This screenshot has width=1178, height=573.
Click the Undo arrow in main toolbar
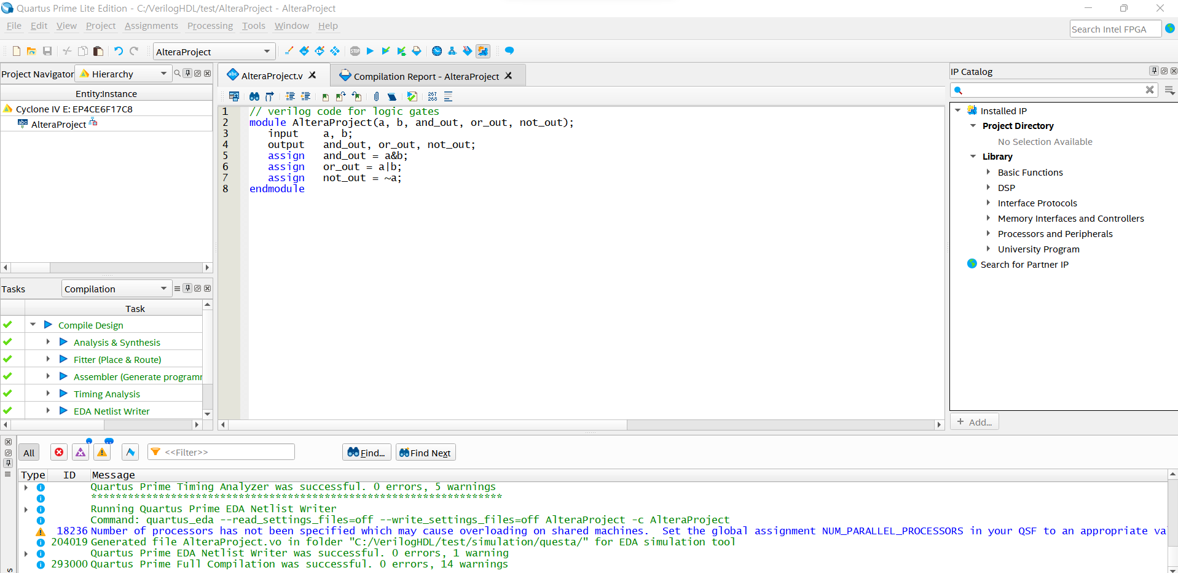pos(119,51)
